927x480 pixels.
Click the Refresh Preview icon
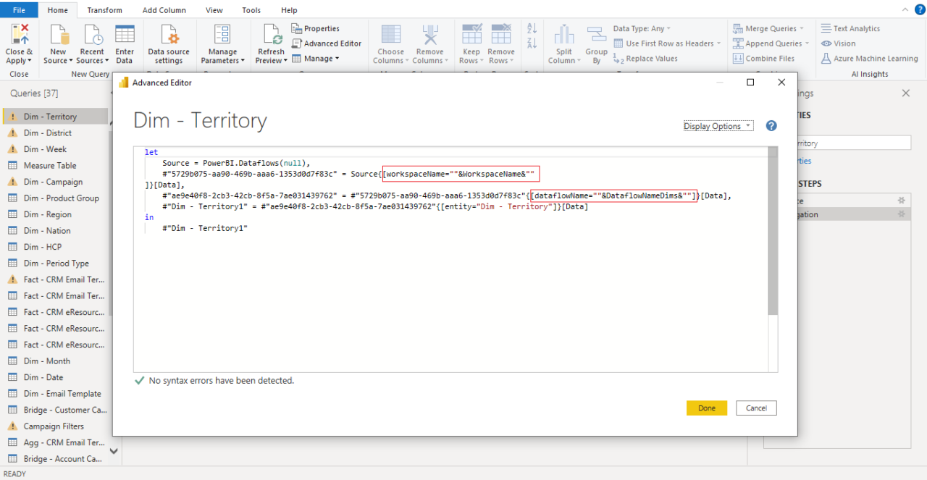click(272, 35)
